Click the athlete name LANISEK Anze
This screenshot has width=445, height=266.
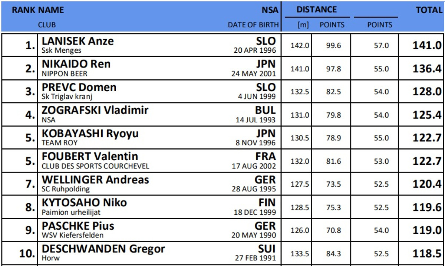[x=78, y=41]
